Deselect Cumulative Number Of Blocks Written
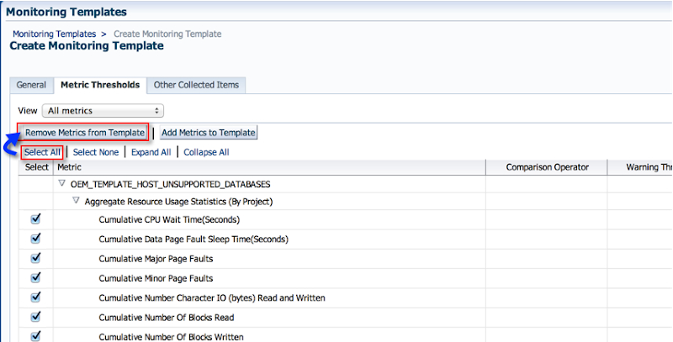This screenshot has height=342, width=673. pos(35,335)
